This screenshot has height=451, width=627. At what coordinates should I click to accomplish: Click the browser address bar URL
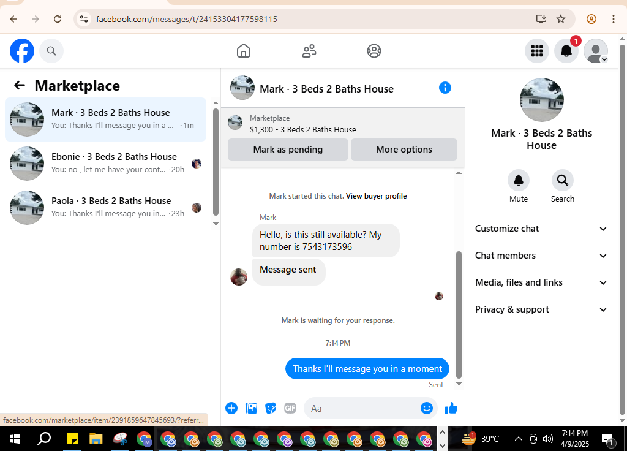click(x=186, y=19)
